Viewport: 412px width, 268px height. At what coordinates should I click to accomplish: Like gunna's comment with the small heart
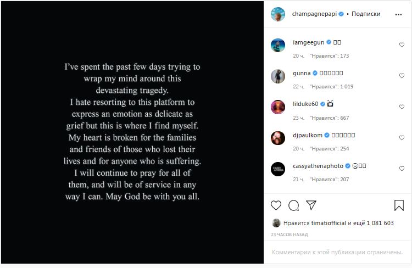402,76
